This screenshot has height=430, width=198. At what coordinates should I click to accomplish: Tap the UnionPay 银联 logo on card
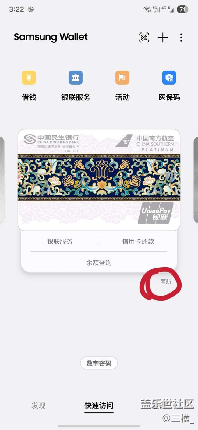[156, 213]
